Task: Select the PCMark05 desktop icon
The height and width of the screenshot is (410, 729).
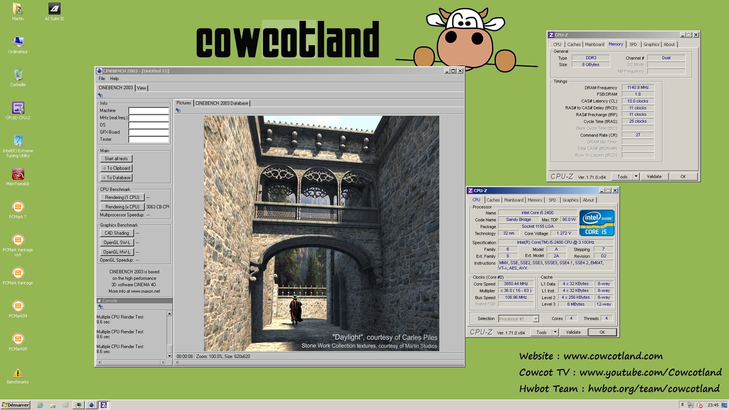Action: pos(18,342)
